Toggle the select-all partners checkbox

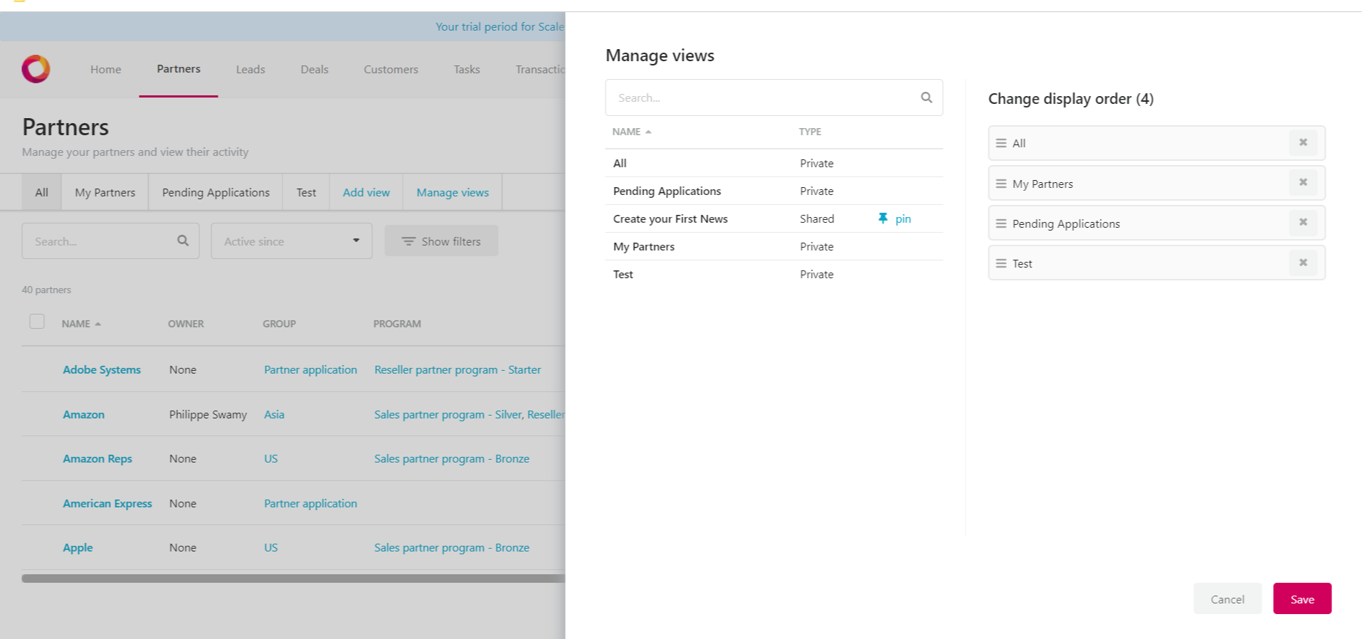37,322
